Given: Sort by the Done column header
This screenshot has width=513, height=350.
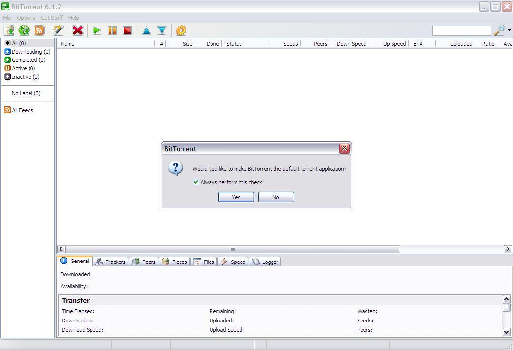Looking at the screenshot, I should 209,44.
